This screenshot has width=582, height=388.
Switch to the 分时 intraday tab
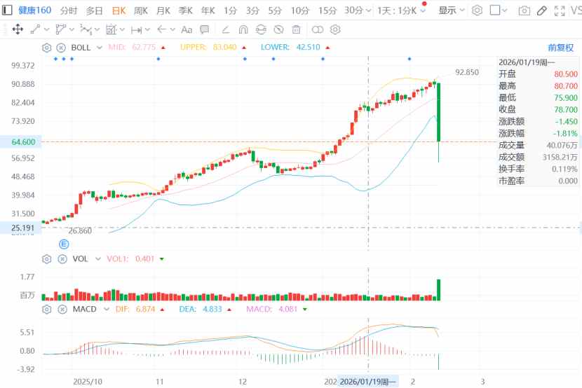pyautogui.click(x=69, y=11)
